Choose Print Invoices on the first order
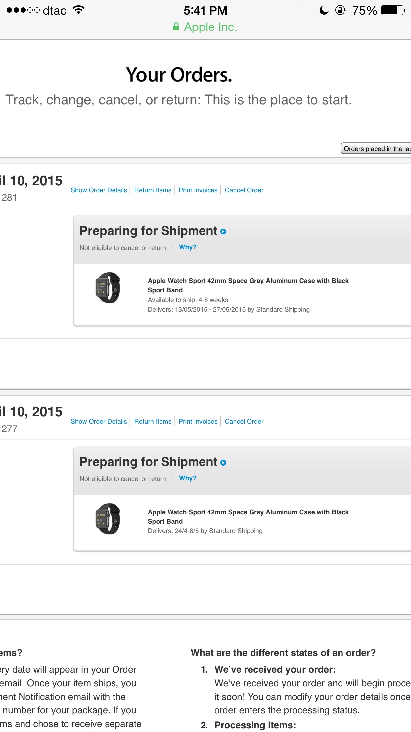The image size is (411, 732). pyautogui.click(x=198, y=190)
